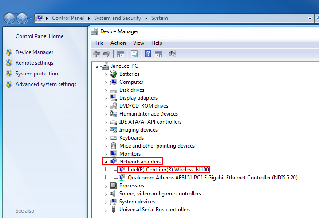Click System and Security breadcrumb

click(118, 18)
